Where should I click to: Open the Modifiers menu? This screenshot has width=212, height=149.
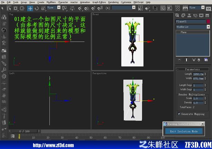pos(51,2)
